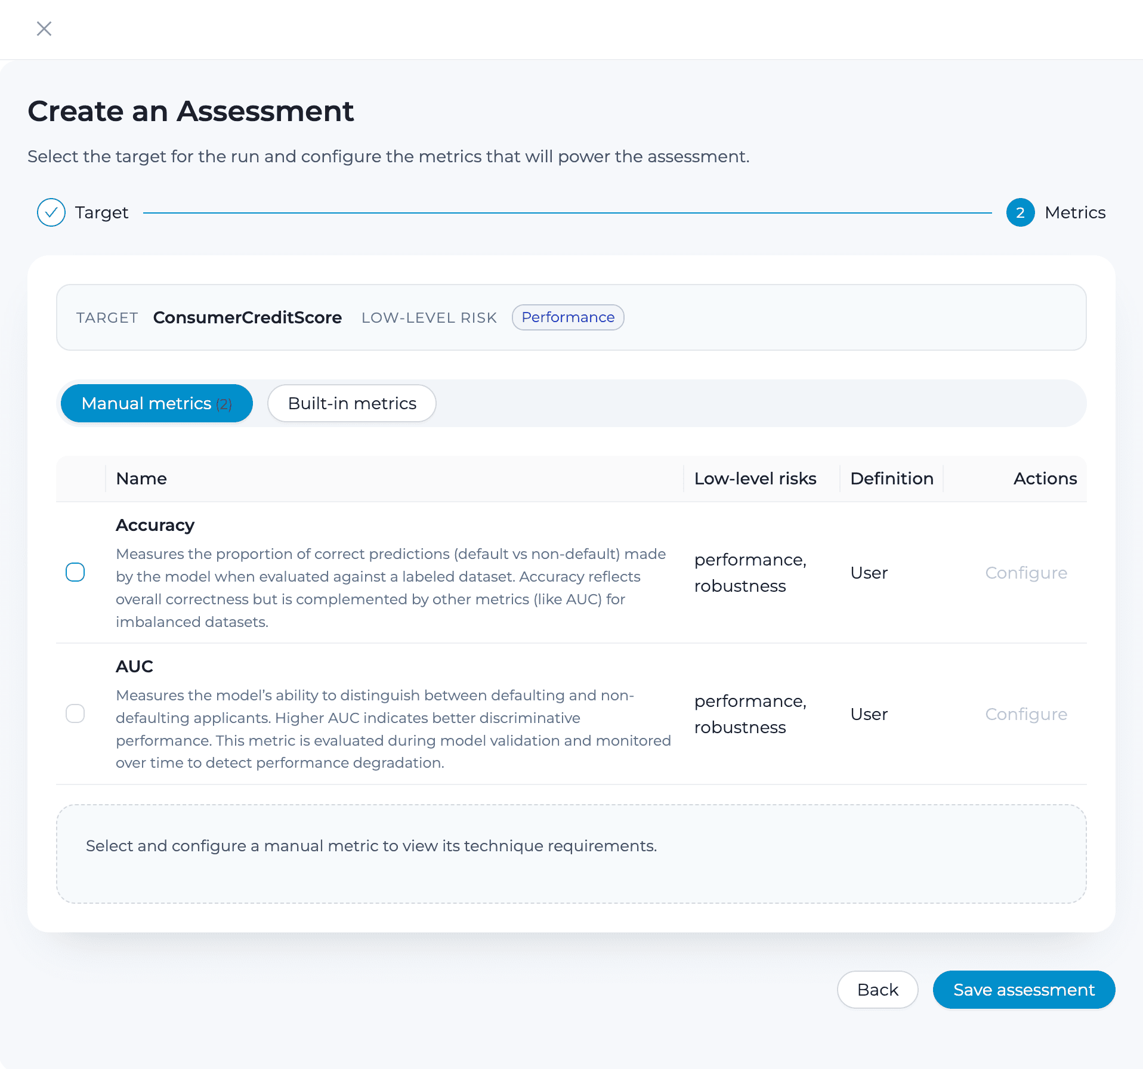Screen dimensions: 1143x1069
Task: Click the completed Target step checkmark
Action: pyautogui.click(x=51, y=212)
